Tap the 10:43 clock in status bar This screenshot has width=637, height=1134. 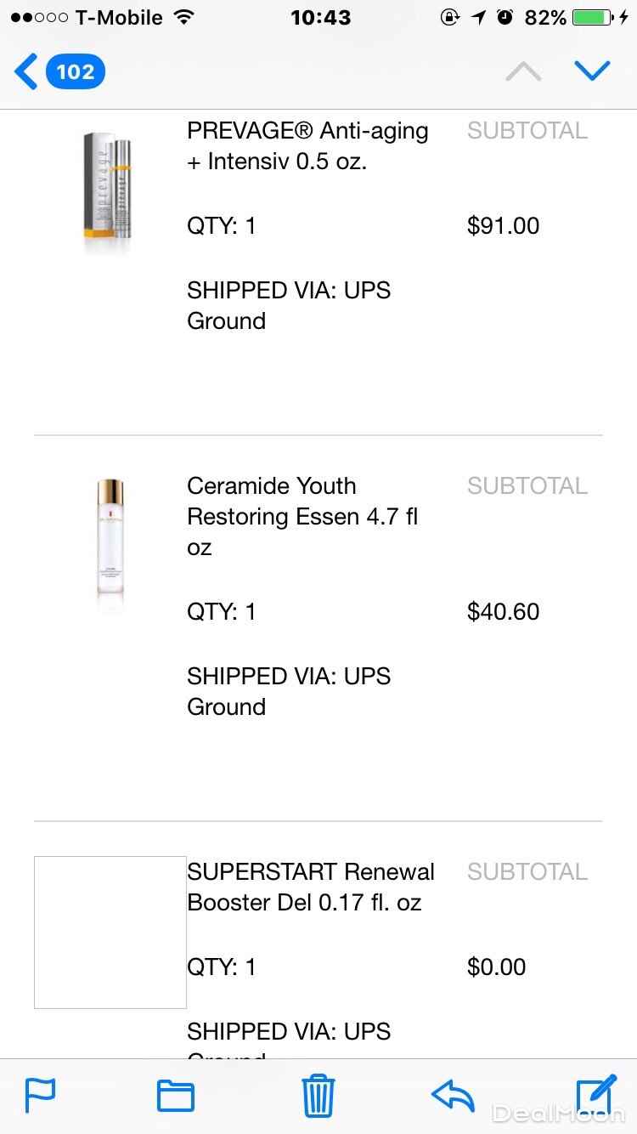pos(320,17)
